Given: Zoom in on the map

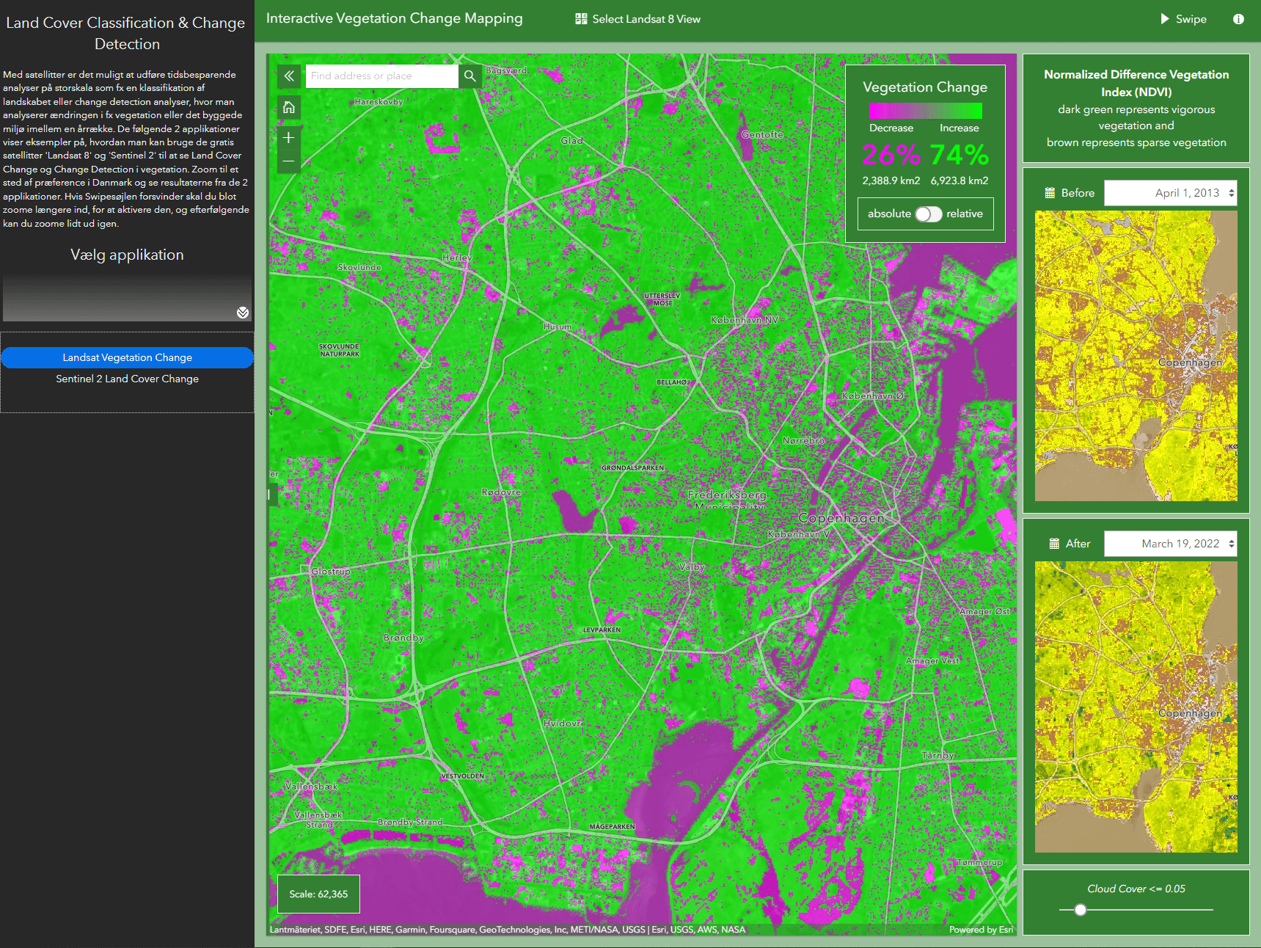Looking at the screenshot, I should (289, 138).
